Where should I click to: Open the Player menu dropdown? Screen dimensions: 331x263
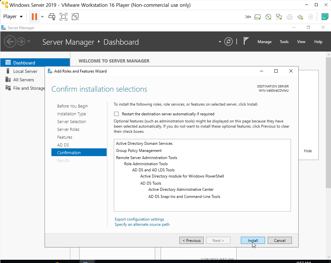point(13,17)
